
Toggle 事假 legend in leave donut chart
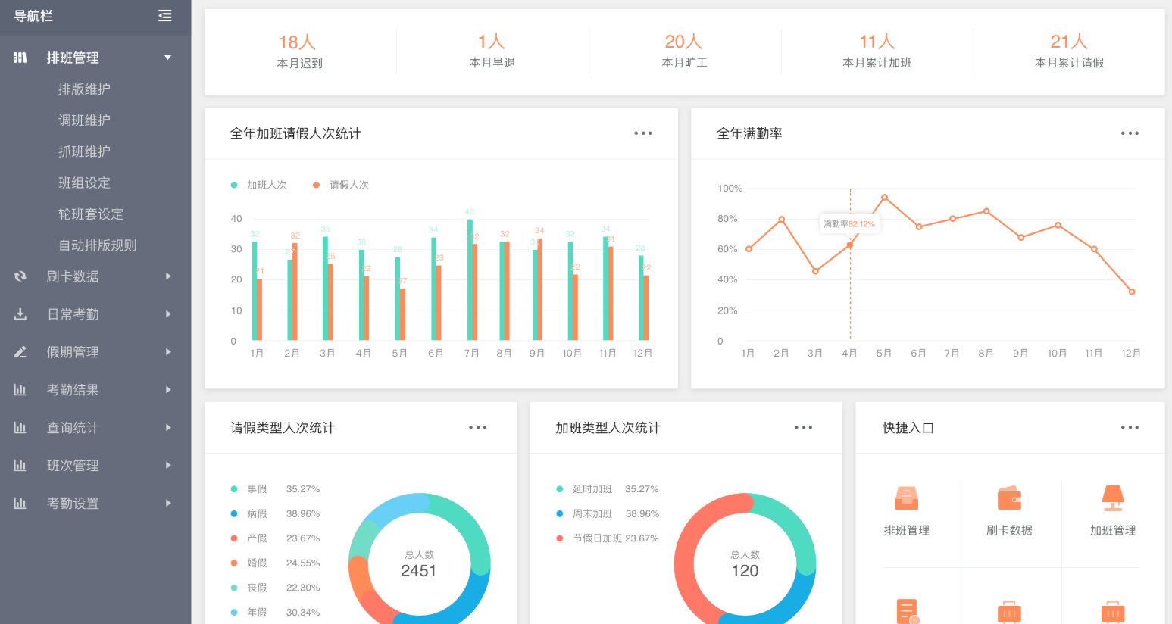[249, 489]
